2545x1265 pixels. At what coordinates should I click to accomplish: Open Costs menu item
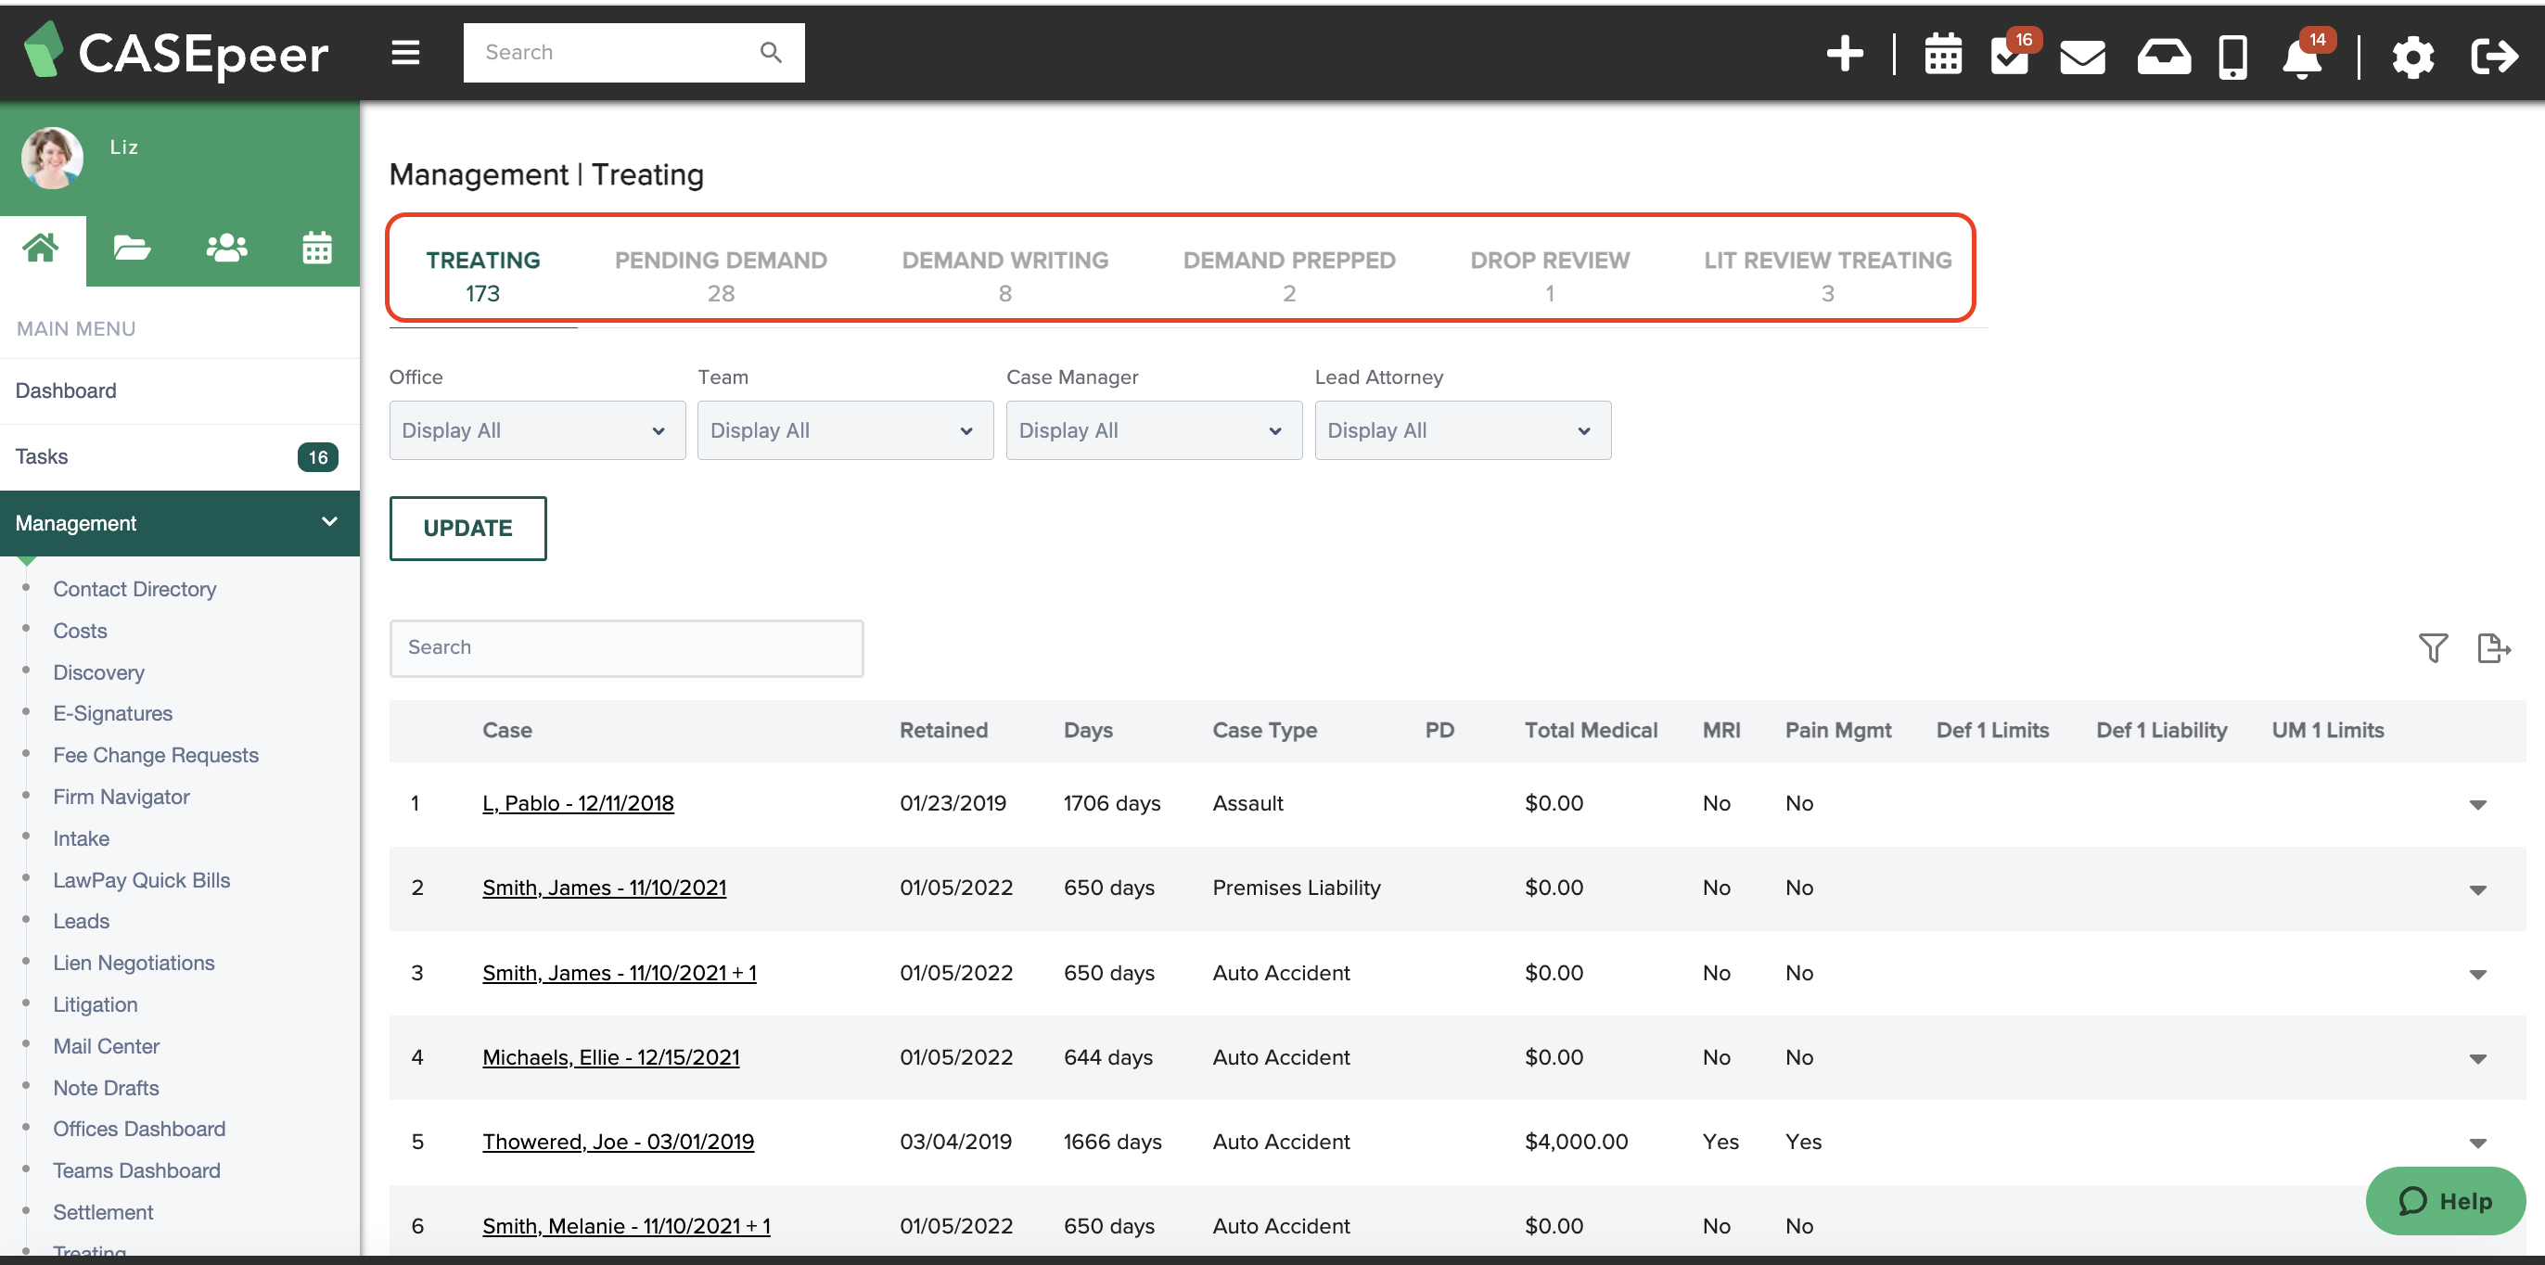pos(80,630)
